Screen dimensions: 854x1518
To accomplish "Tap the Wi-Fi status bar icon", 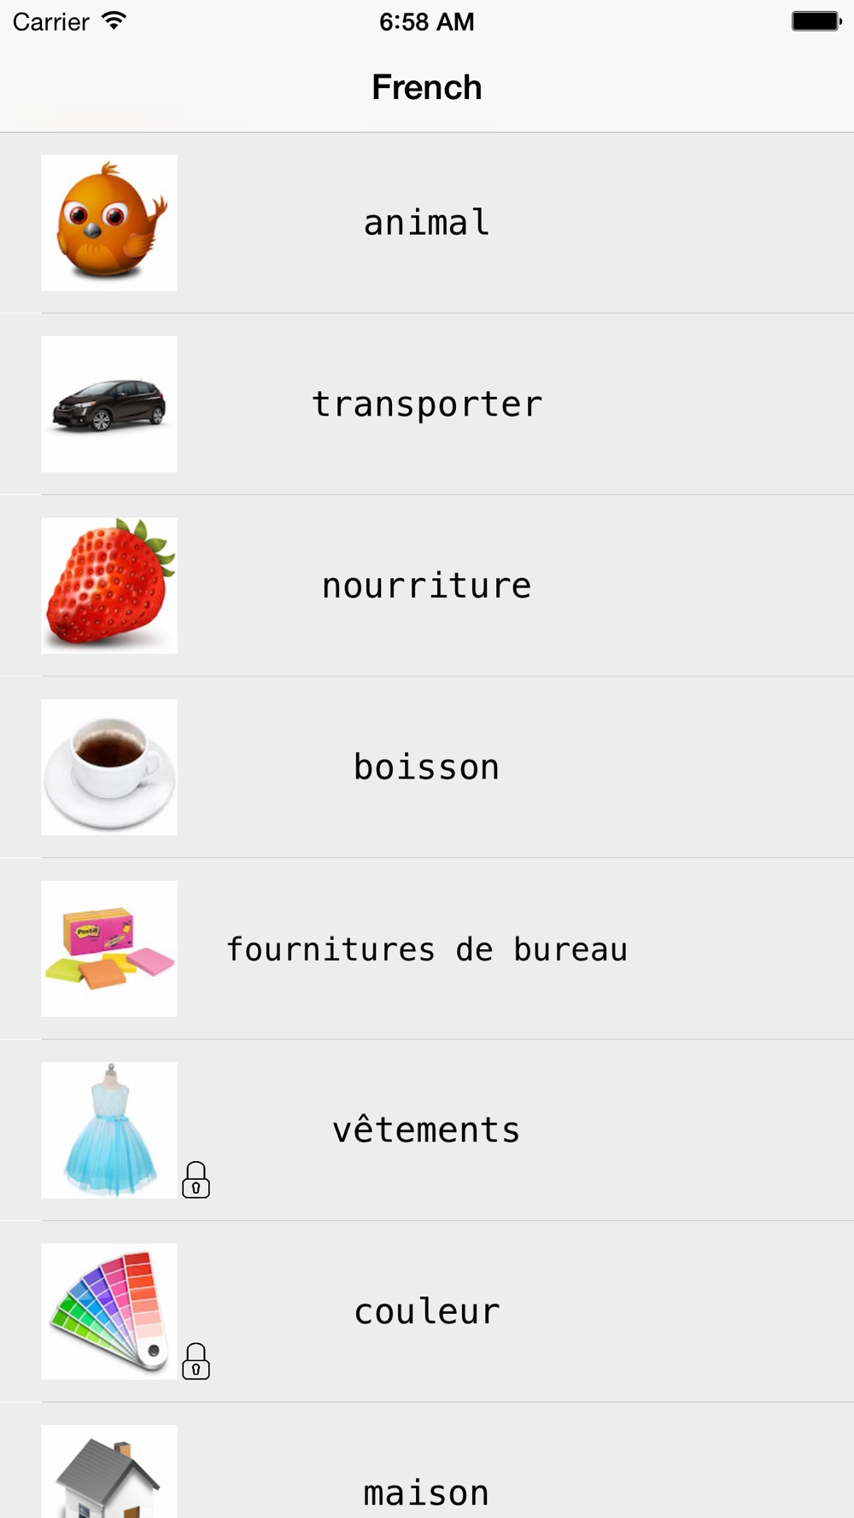I will [114, 21].
